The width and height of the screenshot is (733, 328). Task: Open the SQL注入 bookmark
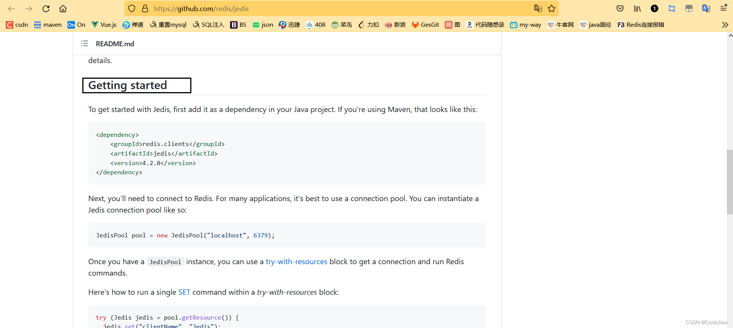pos(208,25)
